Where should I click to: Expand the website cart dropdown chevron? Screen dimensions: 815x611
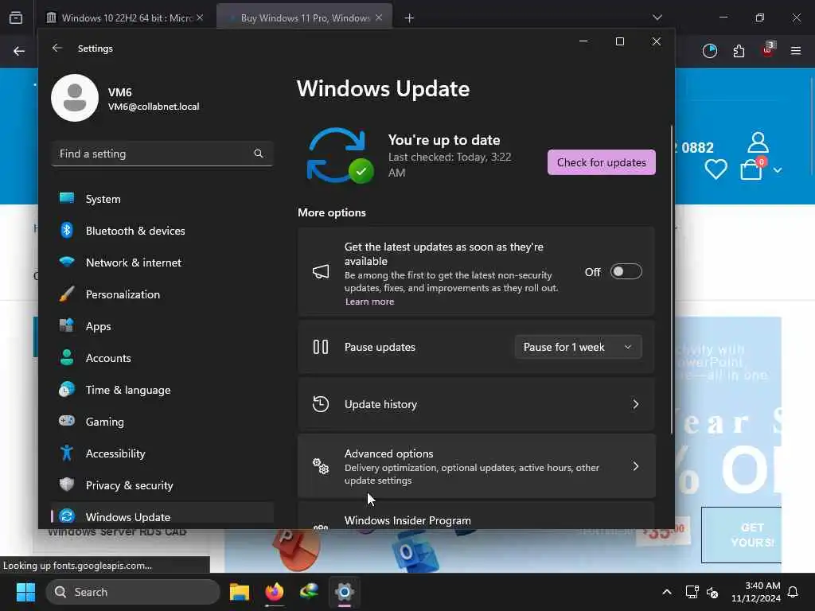(778, 170)
